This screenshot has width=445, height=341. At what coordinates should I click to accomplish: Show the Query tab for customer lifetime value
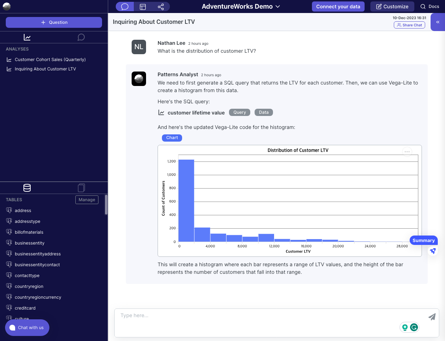239,112
